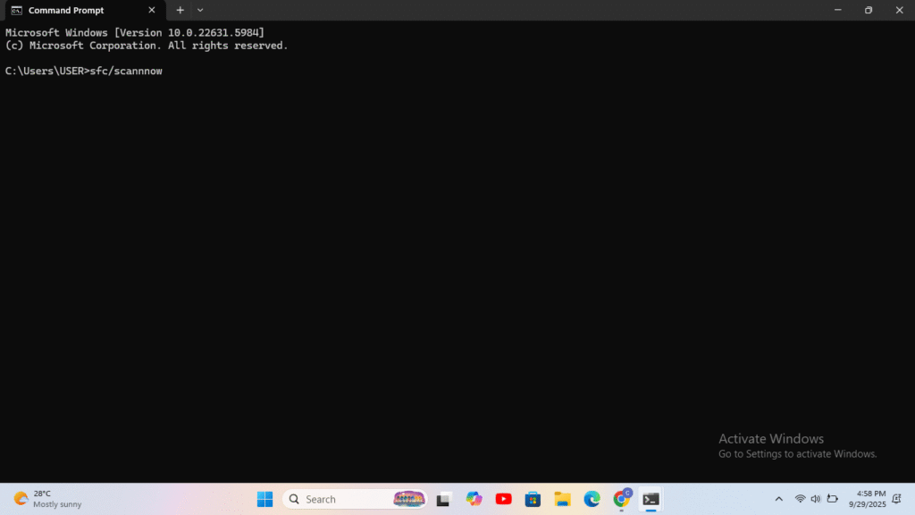
Task: Open a new terminal tab with plus button
Action: [x=180, y=10]
